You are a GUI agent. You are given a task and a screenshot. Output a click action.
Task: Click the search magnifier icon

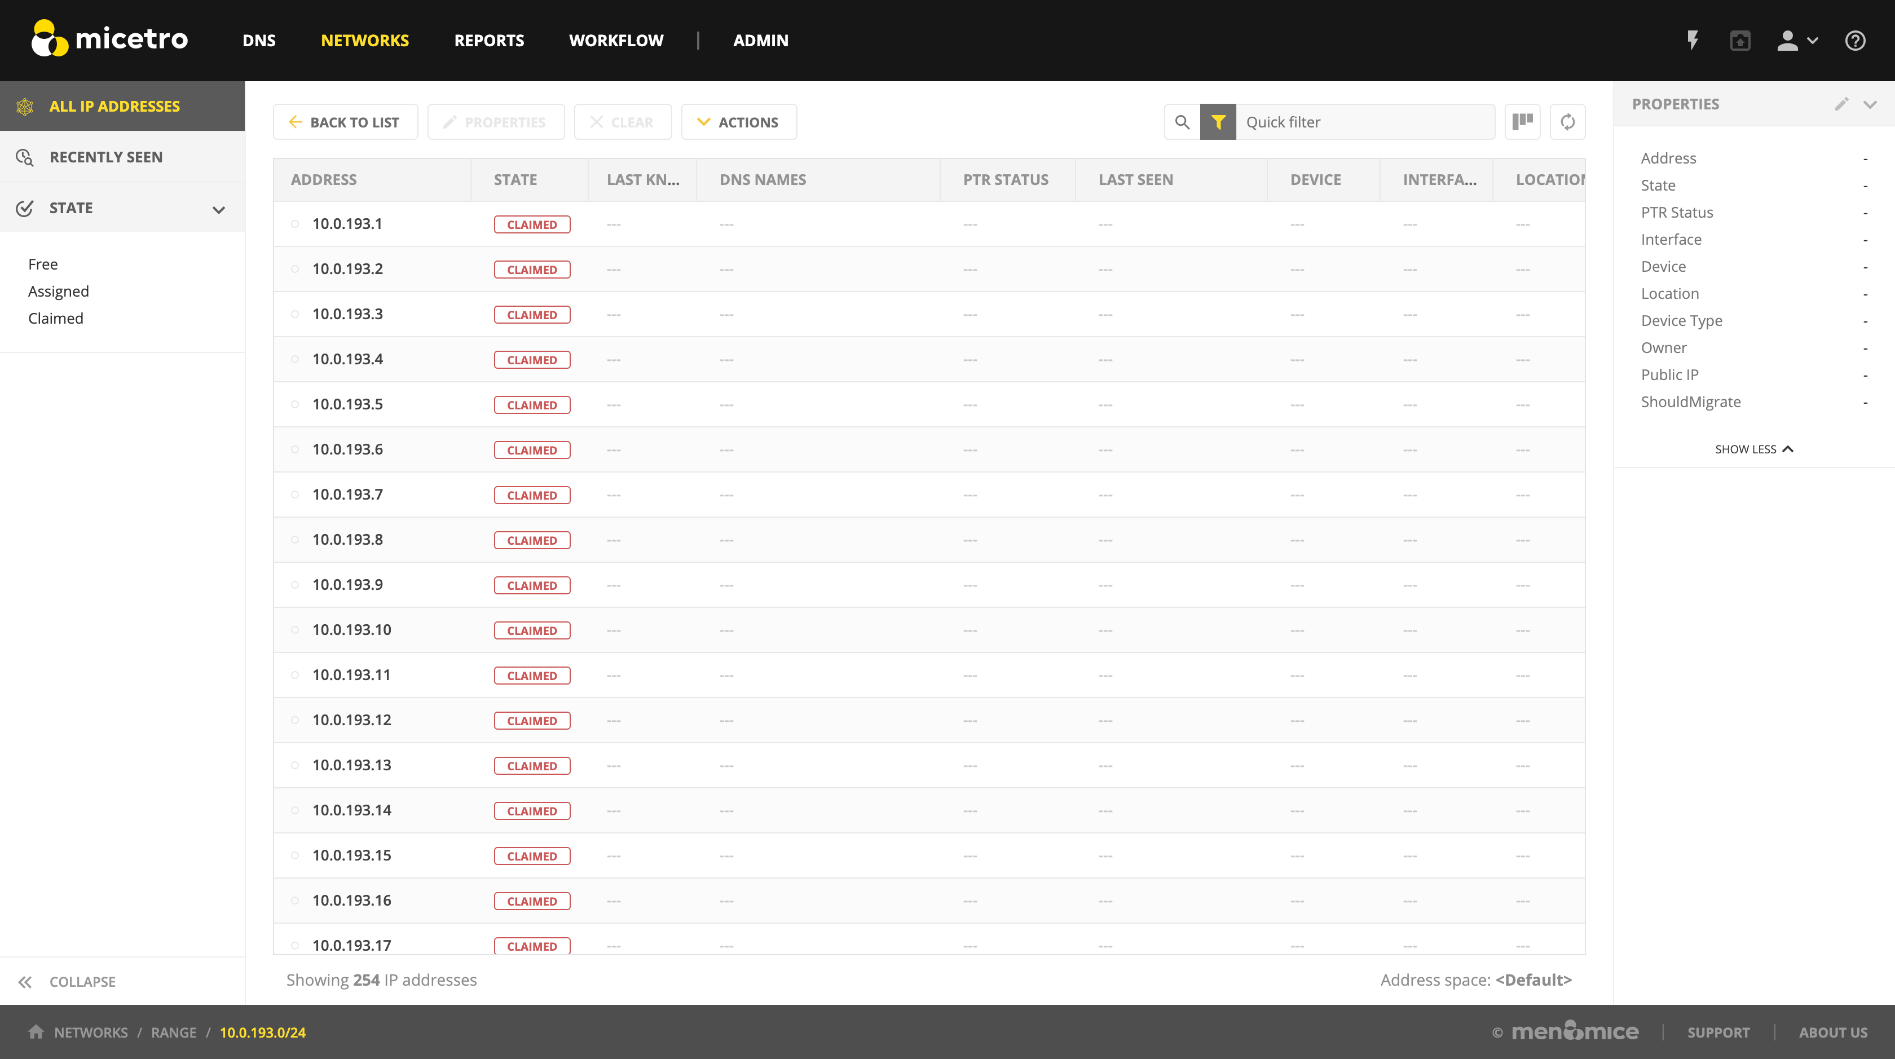[x=1182, y=122]
